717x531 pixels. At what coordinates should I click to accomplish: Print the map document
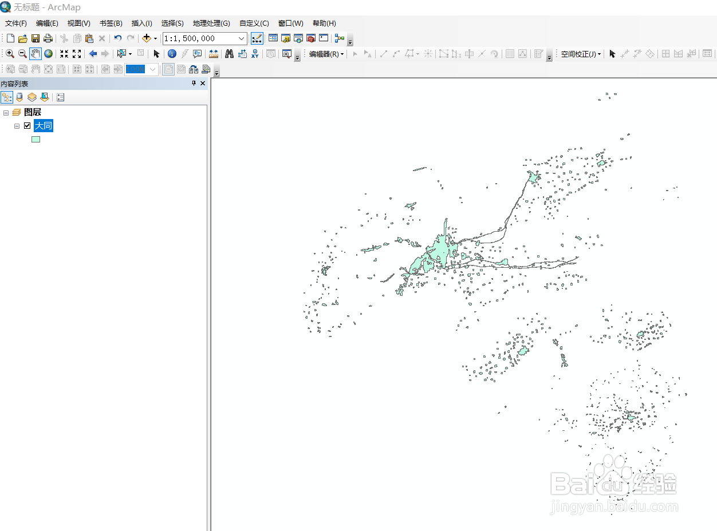pyautogui.click(x=48, y=38)
